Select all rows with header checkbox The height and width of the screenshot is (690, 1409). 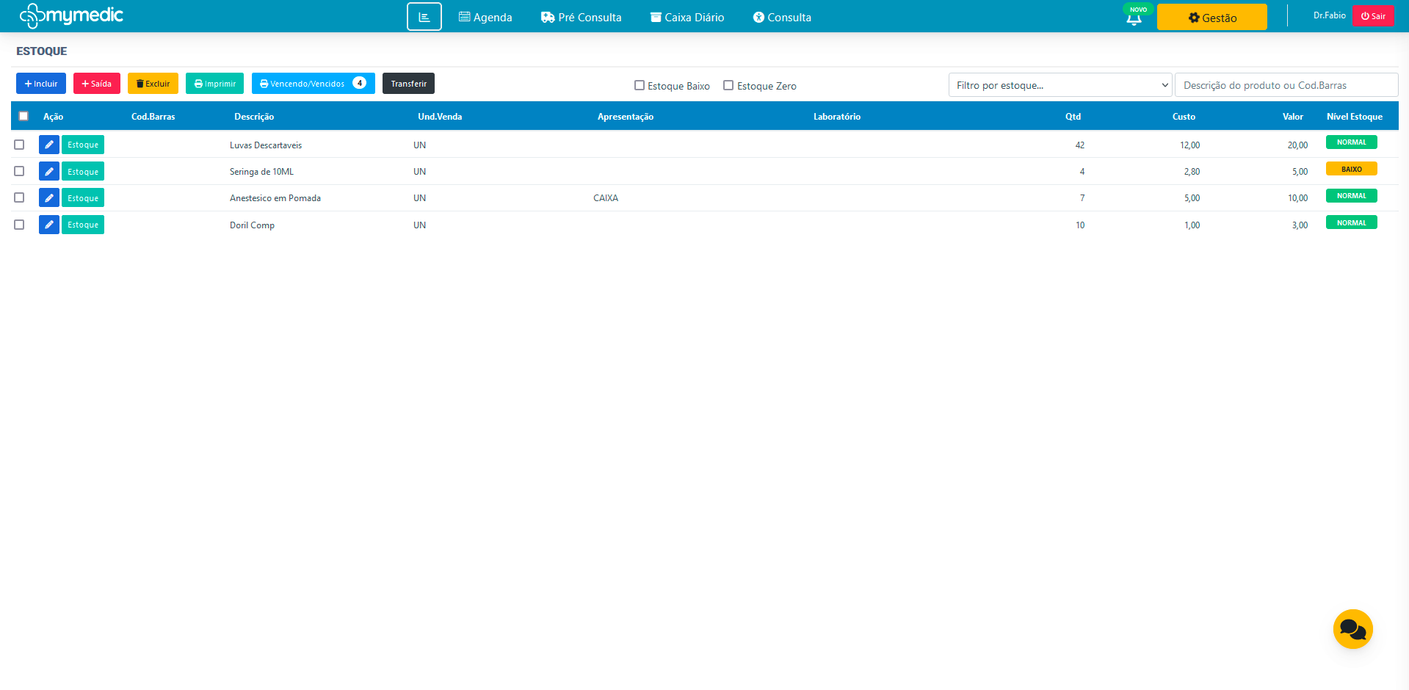(x=23, y=116)
